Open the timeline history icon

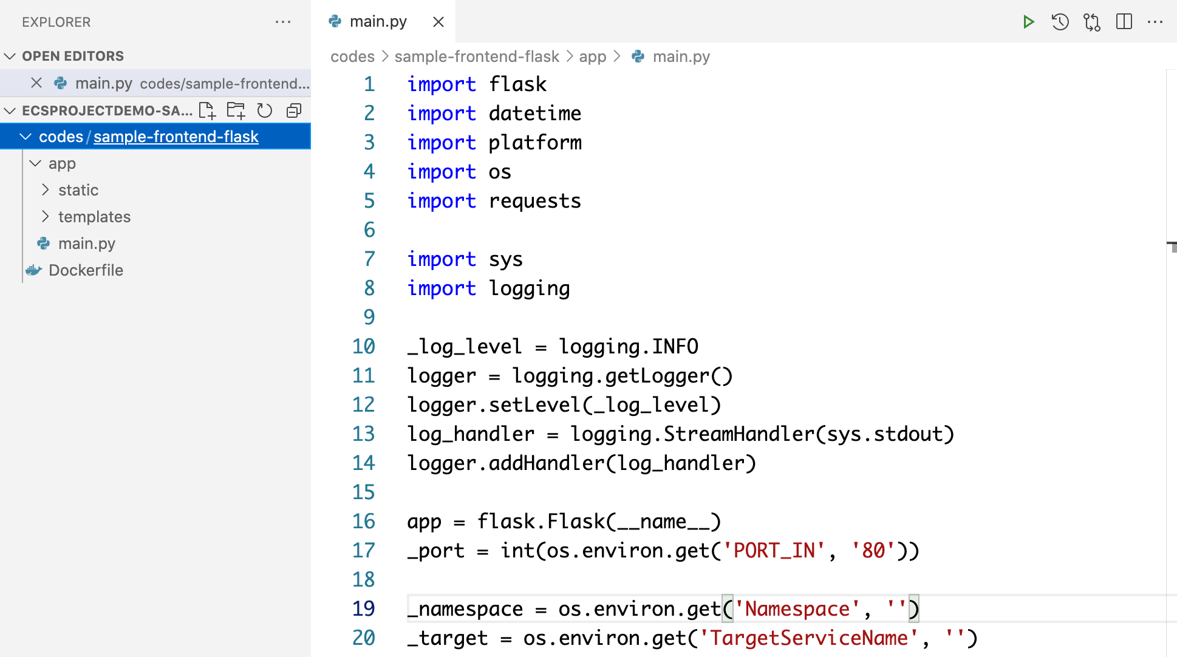pyautogui.click(x=1060, y=22)
